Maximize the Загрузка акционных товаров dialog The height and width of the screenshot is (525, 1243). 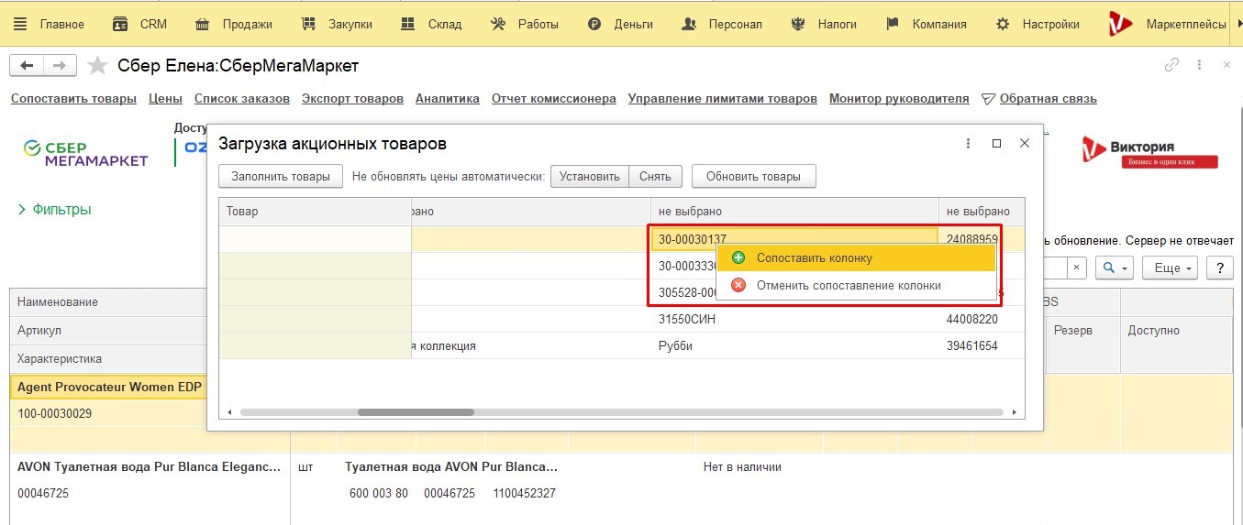997,144
